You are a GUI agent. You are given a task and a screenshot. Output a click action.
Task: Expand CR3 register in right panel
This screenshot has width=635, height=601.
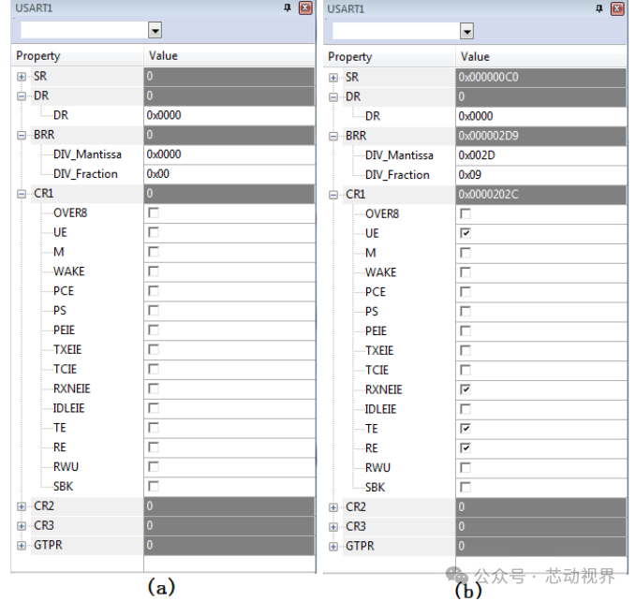point(333,526)
